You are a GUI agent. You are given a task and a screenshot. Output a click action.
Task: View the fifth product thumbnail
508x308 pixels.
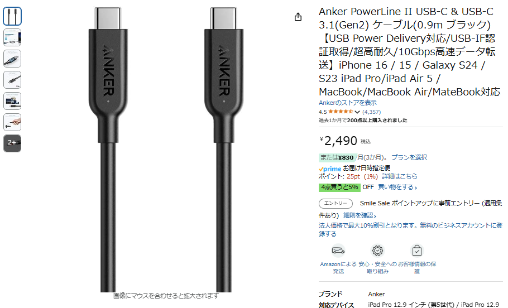pyautogui.click(x=12, y=101)
